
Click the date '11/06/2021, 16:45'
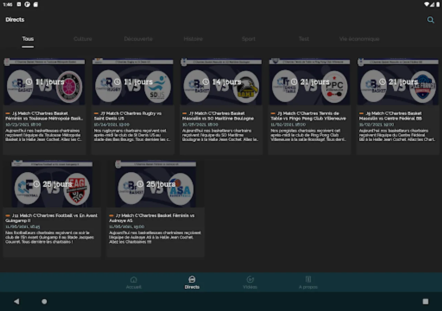click(x=23, y=227)
